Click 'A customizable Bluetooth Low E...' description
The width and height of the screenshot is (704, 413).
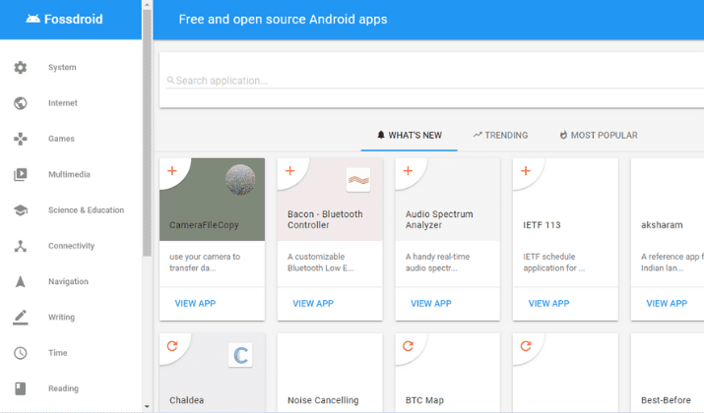[321, 263]
